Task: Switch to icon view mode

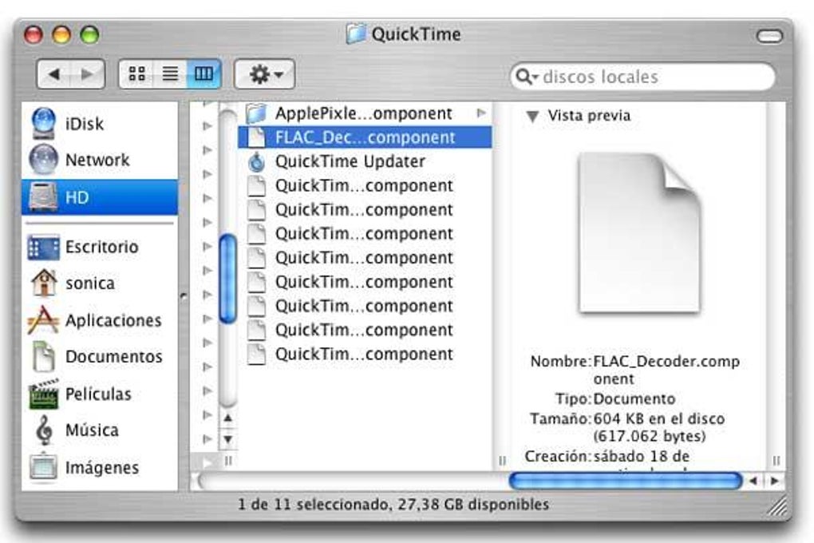Action: 136,73
